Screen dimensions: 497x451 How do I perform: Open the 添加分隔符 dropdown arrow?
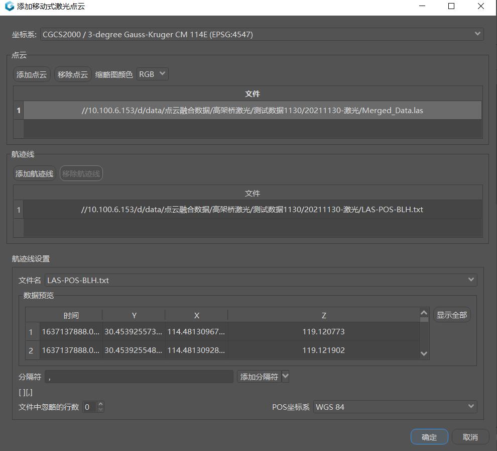(285, 377)
